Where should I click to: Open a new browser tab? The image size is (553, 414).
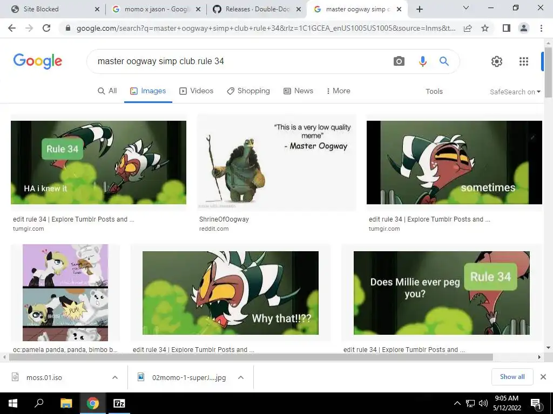point(419,9)
